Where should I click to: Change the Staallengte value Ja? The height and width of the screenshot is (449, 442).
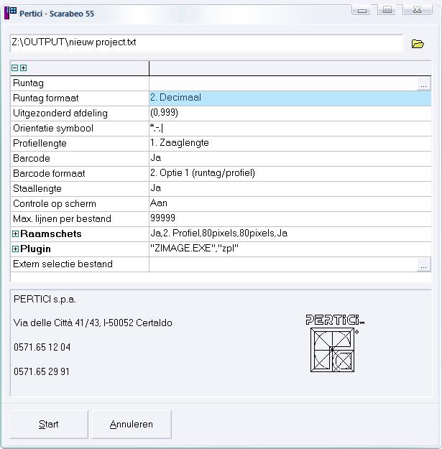[x=290, y=189]
